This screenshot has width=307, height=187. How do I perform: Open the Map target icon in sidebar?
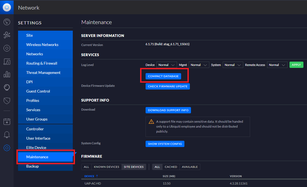(x=7, y=48)
